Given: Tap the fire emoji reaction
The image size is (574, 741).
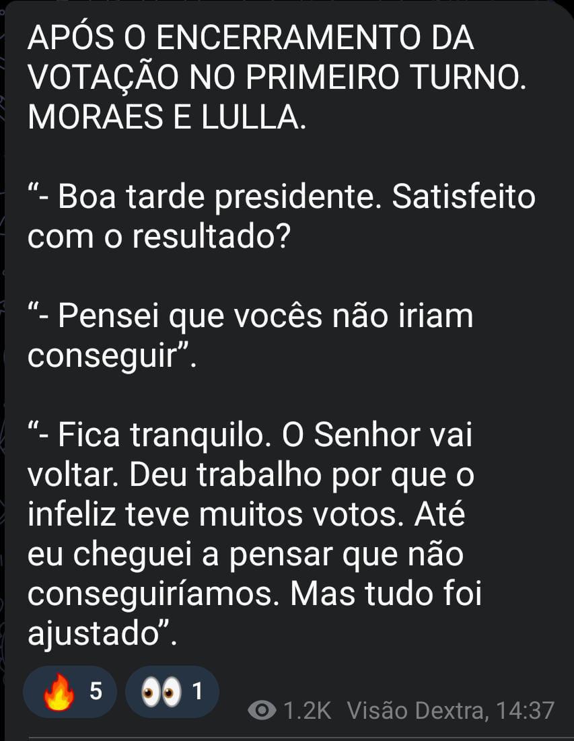Looking at the screenshot, I should [x=59, y=692].
